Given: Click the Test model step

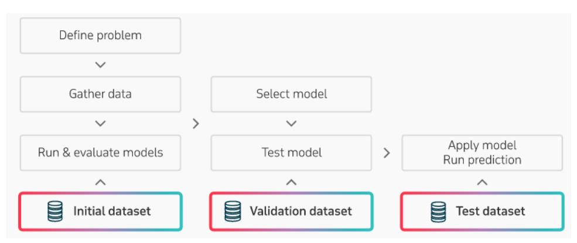Looking at the screenshot, I should (x=292, y=152).
